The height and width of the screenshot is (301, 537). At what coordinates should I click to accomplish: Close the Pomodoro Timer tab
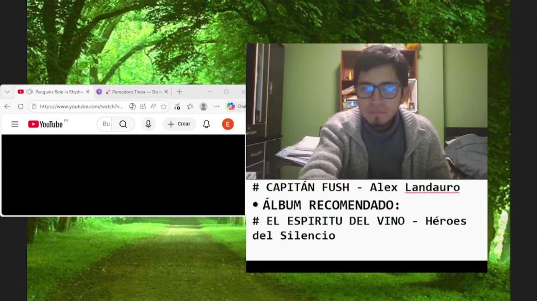click(x=166, y=92)
